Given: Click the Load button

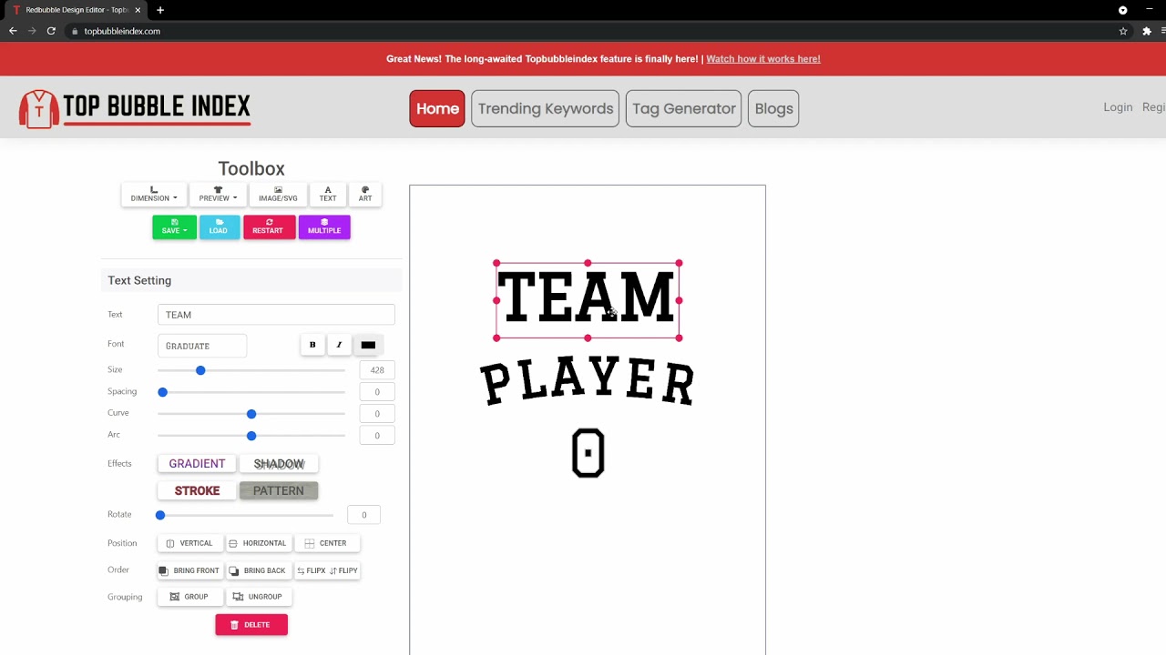Looking at the screenshot, I should pyautogui.click(x=219, y=227).
